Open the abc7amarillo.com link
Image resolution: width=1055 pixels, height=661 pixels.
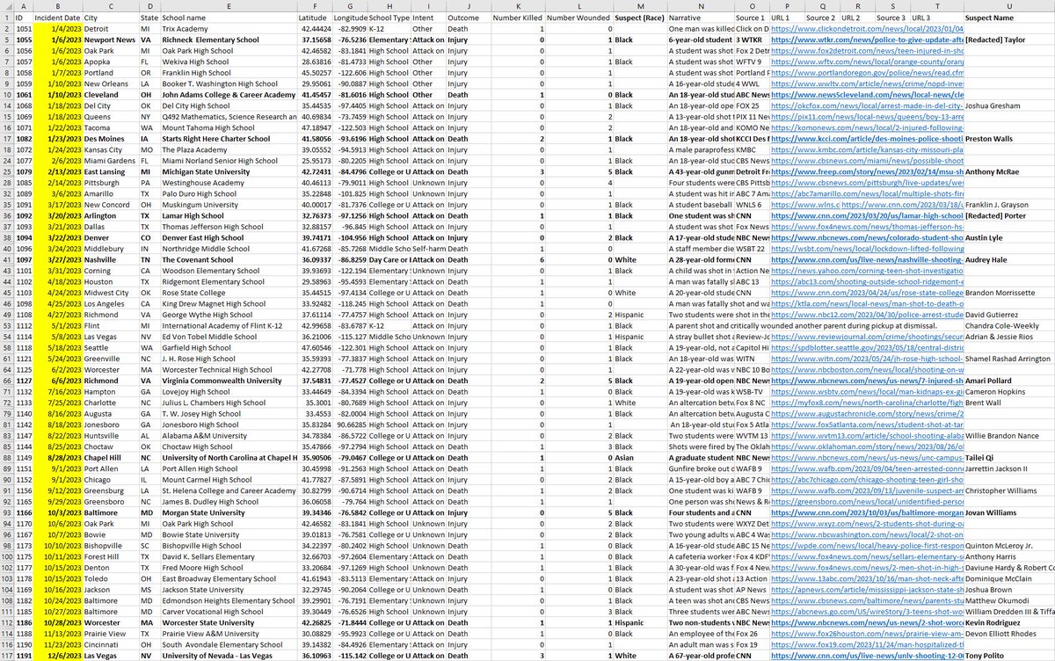[866, 193]
